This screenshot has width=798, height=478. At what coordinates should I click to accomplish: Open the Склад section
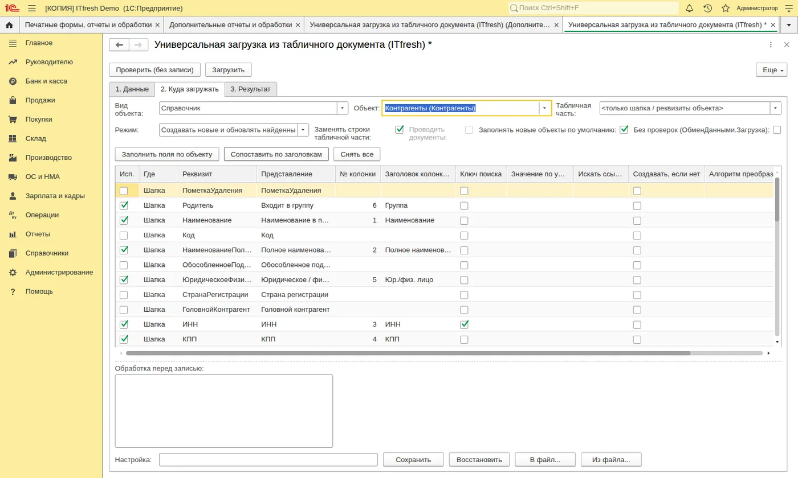coord(36,138)
